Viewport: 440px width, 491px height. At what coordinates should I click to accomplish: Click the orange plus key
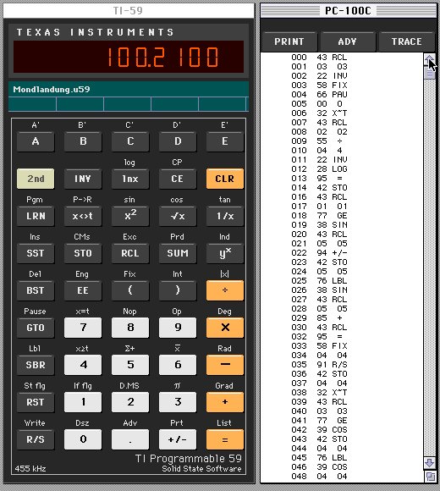point(225,402)
